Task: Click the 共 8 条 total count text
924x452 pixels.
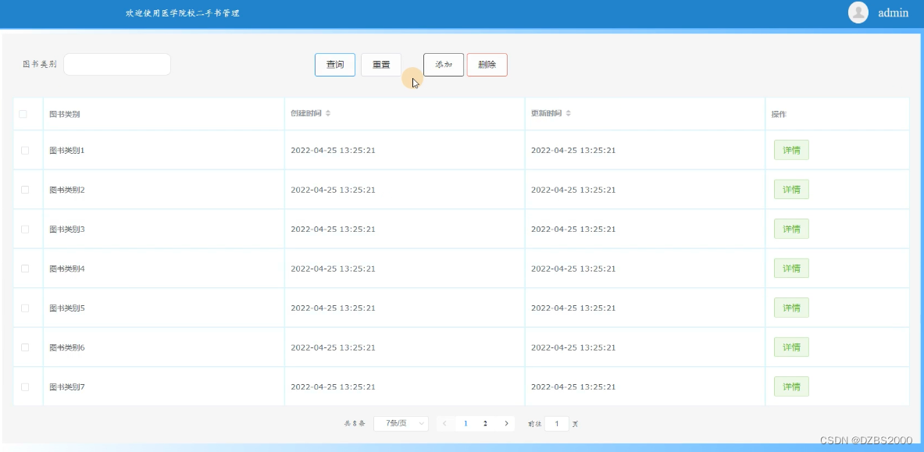Action: pyautogui.click(x=355, y=424)
